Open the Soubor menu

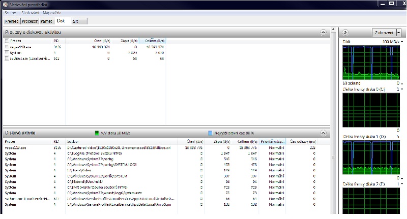pyautogui.click(x=11, y=12)
